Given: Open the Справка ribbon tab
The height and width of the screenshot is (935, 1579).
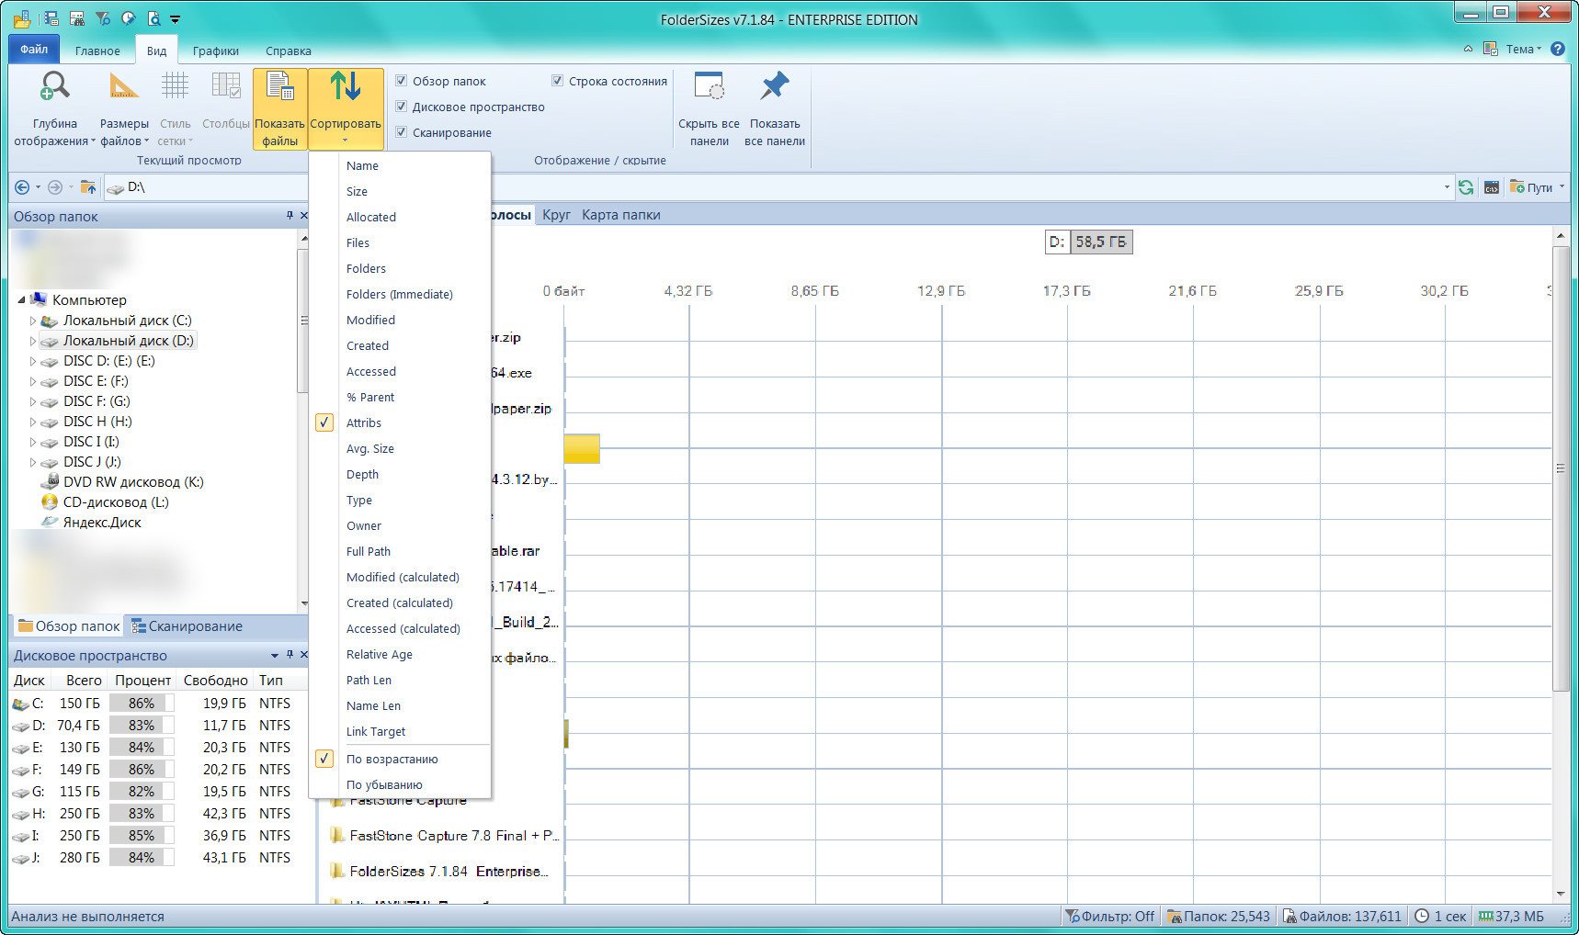Looking at the screenshot, I should click(289, 51).
